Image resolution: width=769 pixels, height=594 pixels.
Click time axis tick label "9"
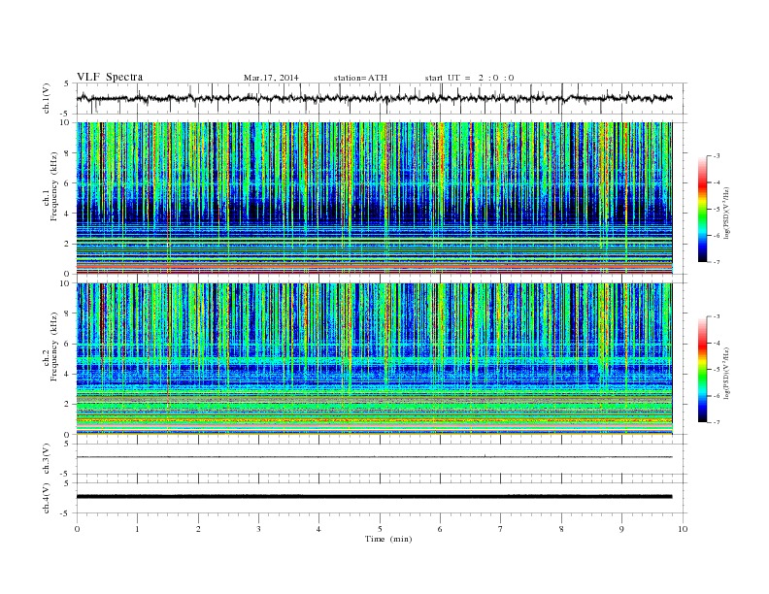coord(621,529)
